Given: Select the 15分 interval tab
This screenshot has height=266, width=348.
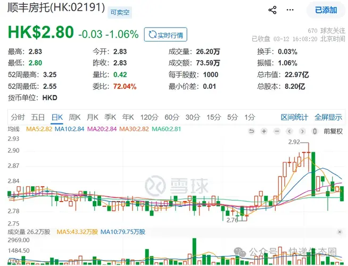Looking at the screenshot, I should 214,117.
